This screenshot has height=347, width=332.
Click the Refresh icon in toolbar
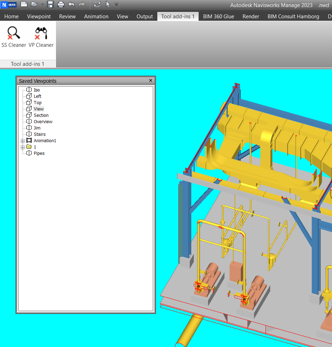coord(97,5)
